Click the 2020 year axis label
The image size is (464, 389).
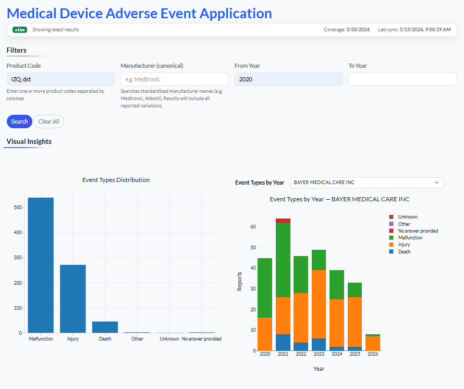coord(265,354)
